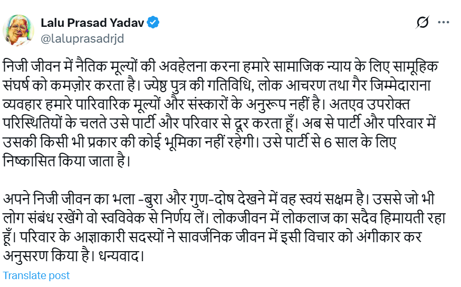Viewport: 461px width, 287px height.
Task: Click the line starting अपने निजी जीवन का
Action: [219, 199]
